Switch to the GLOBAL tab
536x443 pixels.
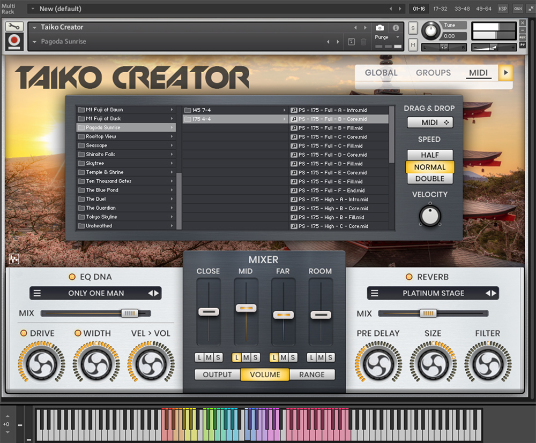381,73
